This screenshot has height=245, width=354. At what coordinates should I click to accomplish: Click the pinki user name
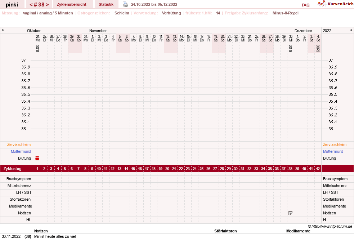12,5
